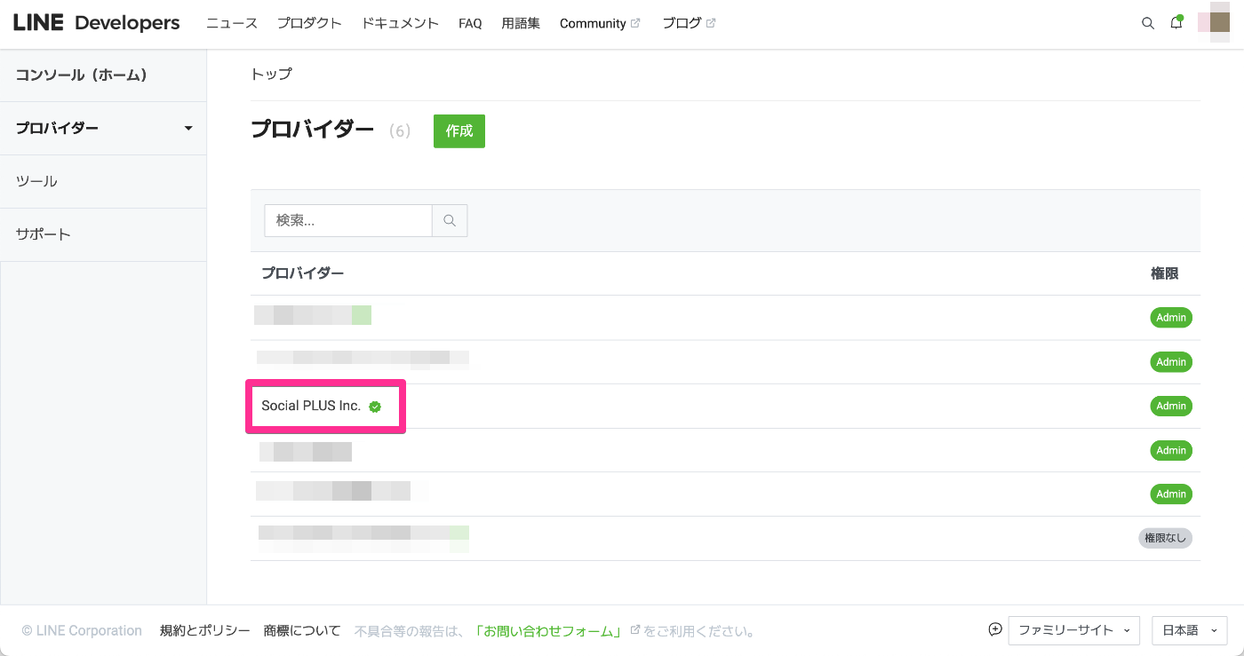Screen dimensions: 1244x656
Task: Open 商標について in the footer
Action: coord(302,631)
